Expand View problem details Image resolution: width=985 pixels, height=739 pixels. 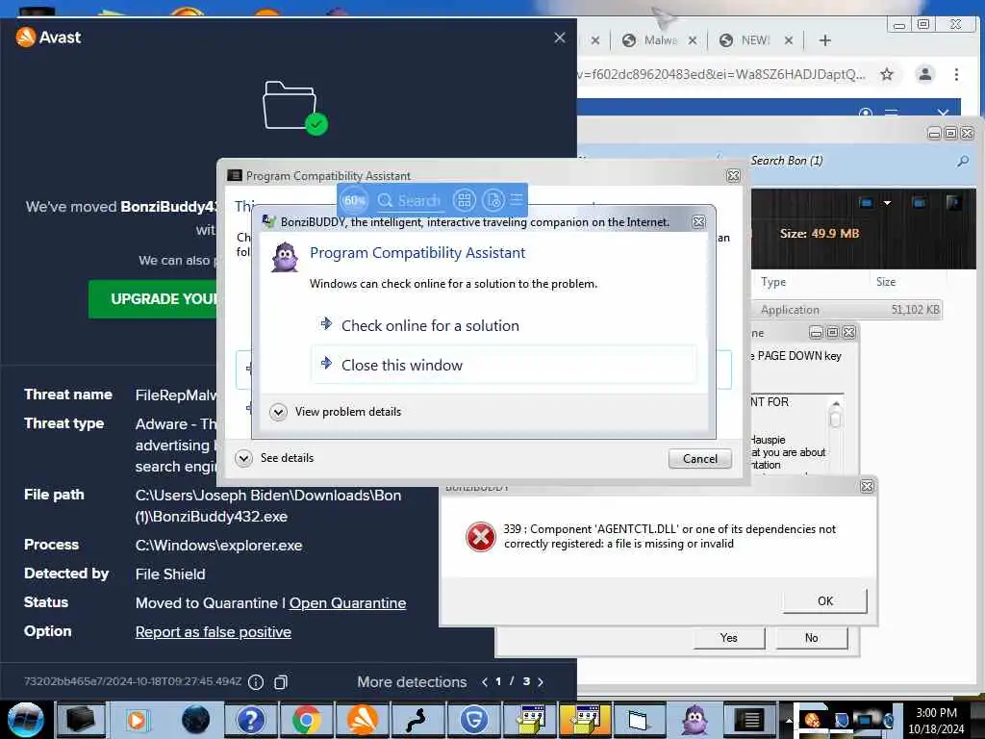pyautogui.click(x=336, y=412)
